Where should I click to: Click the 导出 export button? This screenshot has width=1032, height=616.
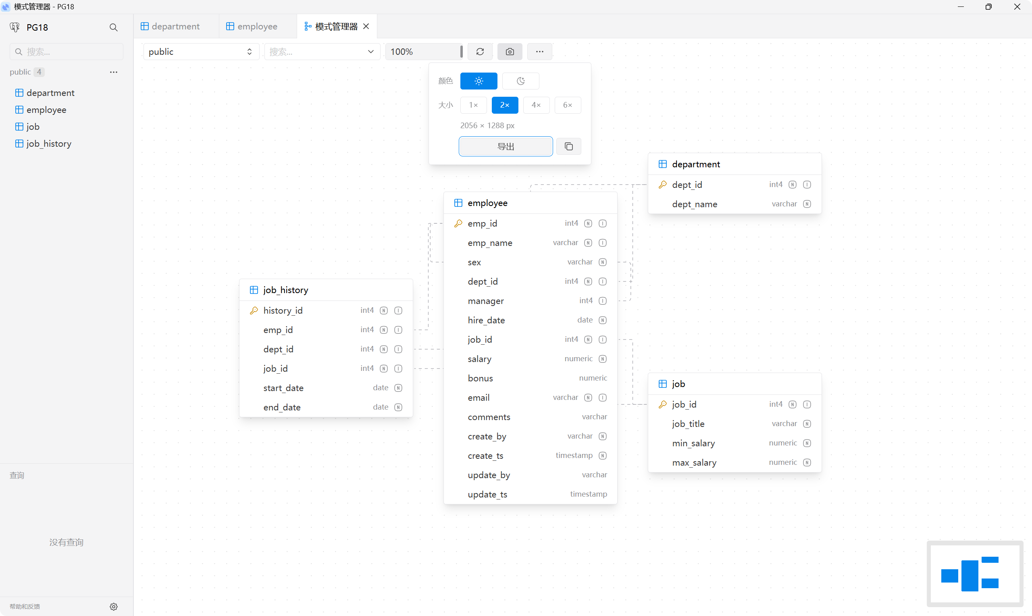point(505,146)
